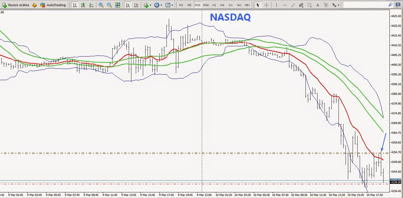Select the H4 timeframe

tap(222, 5)
